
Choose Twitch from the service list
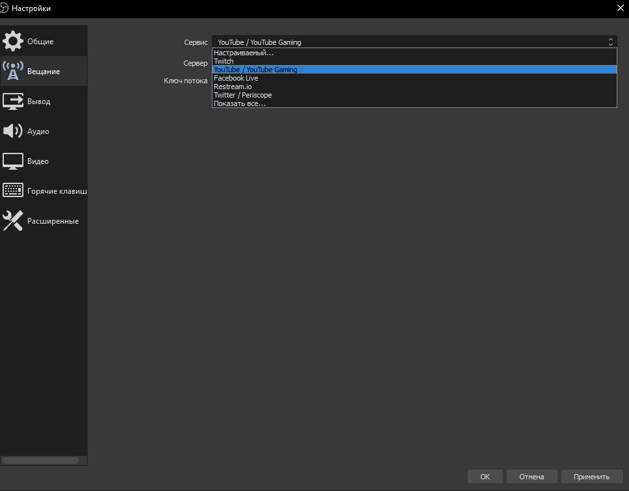click(224, 61)
